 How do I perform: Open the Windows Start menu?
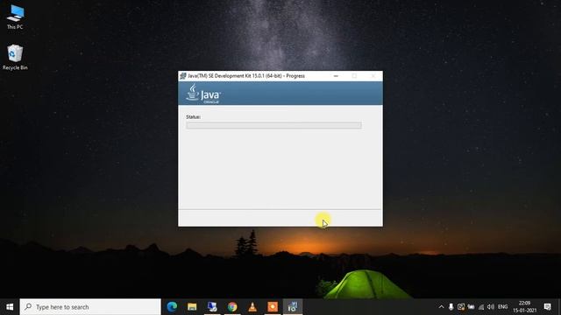10,307
